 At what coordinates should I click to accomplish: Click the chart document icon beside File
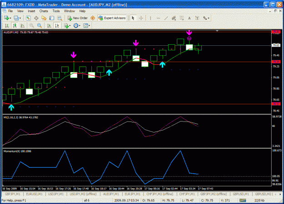[5, 11]
